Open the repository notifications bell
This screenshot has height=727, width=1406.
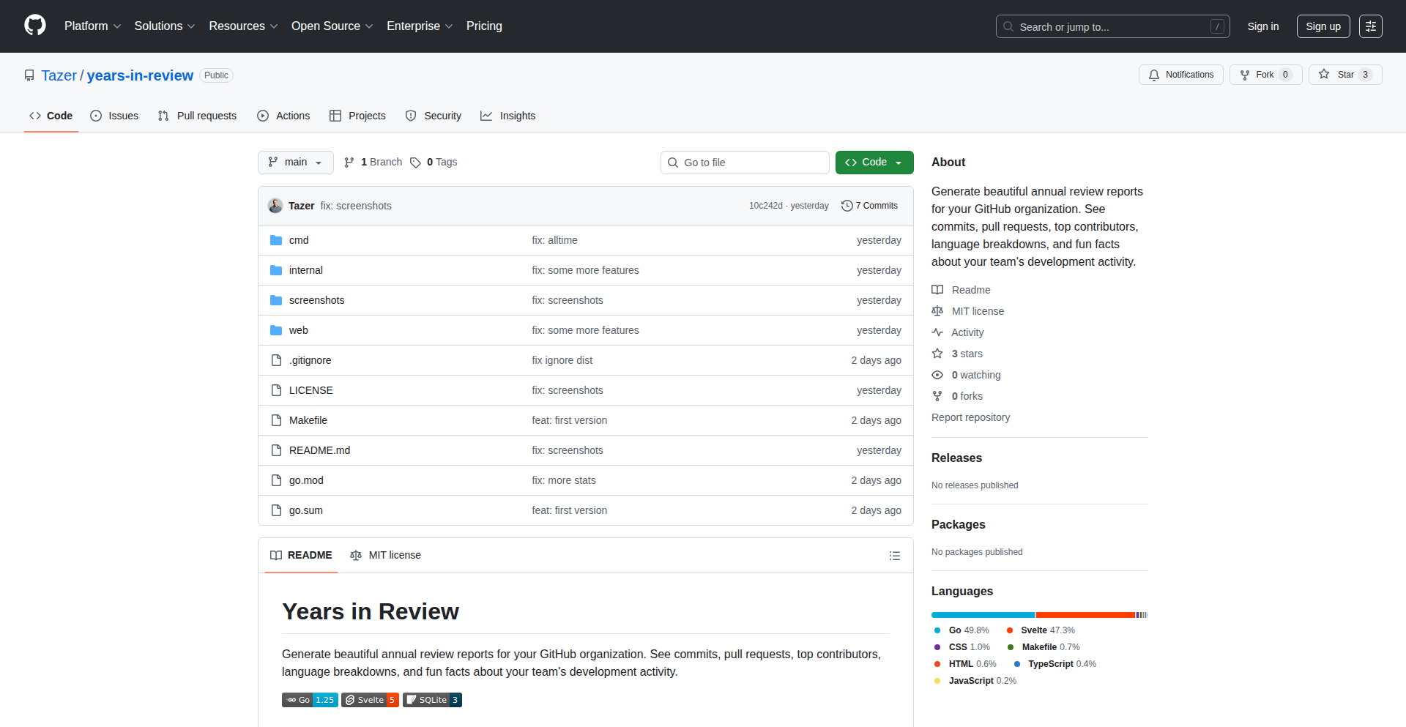pyautogui.click(x=1154, y=75)
